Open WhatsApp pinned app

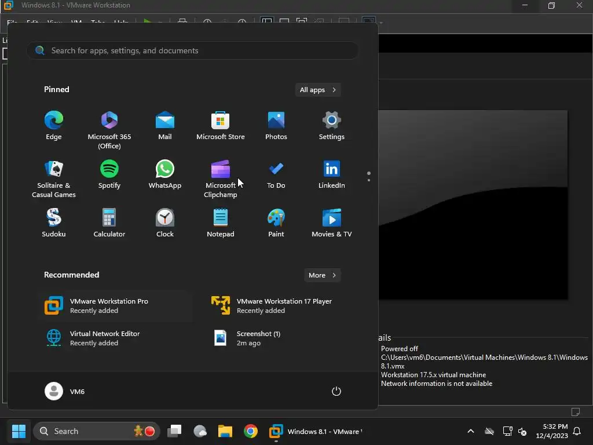coord(165,174)
